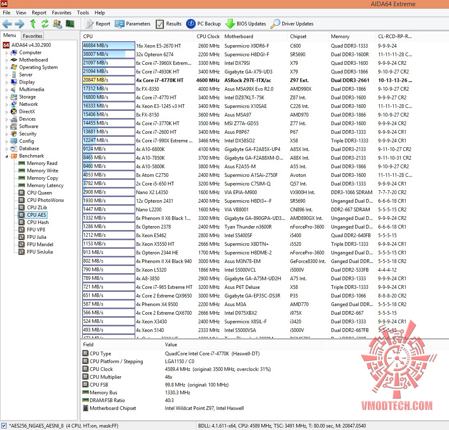This screenshot has height=430, width=449.
Task: Open the FPU VP8 benchmark
Action: click(x=32, y=230)
